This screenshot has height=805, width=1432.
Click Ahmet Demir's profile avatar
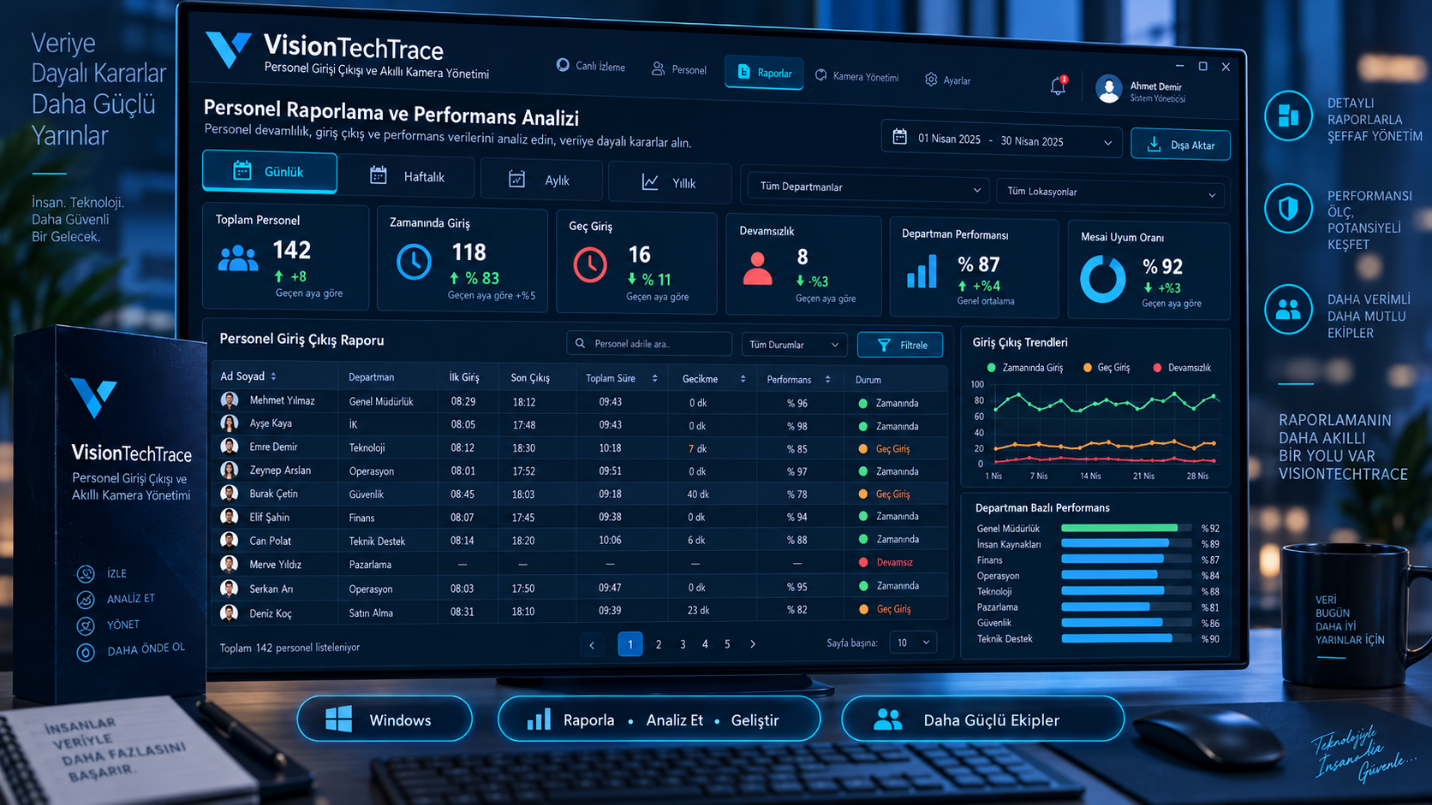pos(1108,88)
